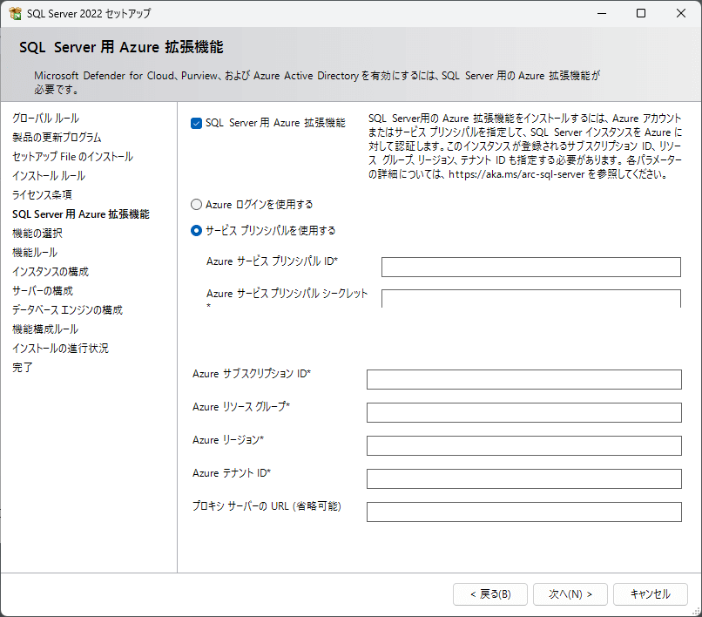Click the Azure サブスクリプション ID input

click(523, 379)
